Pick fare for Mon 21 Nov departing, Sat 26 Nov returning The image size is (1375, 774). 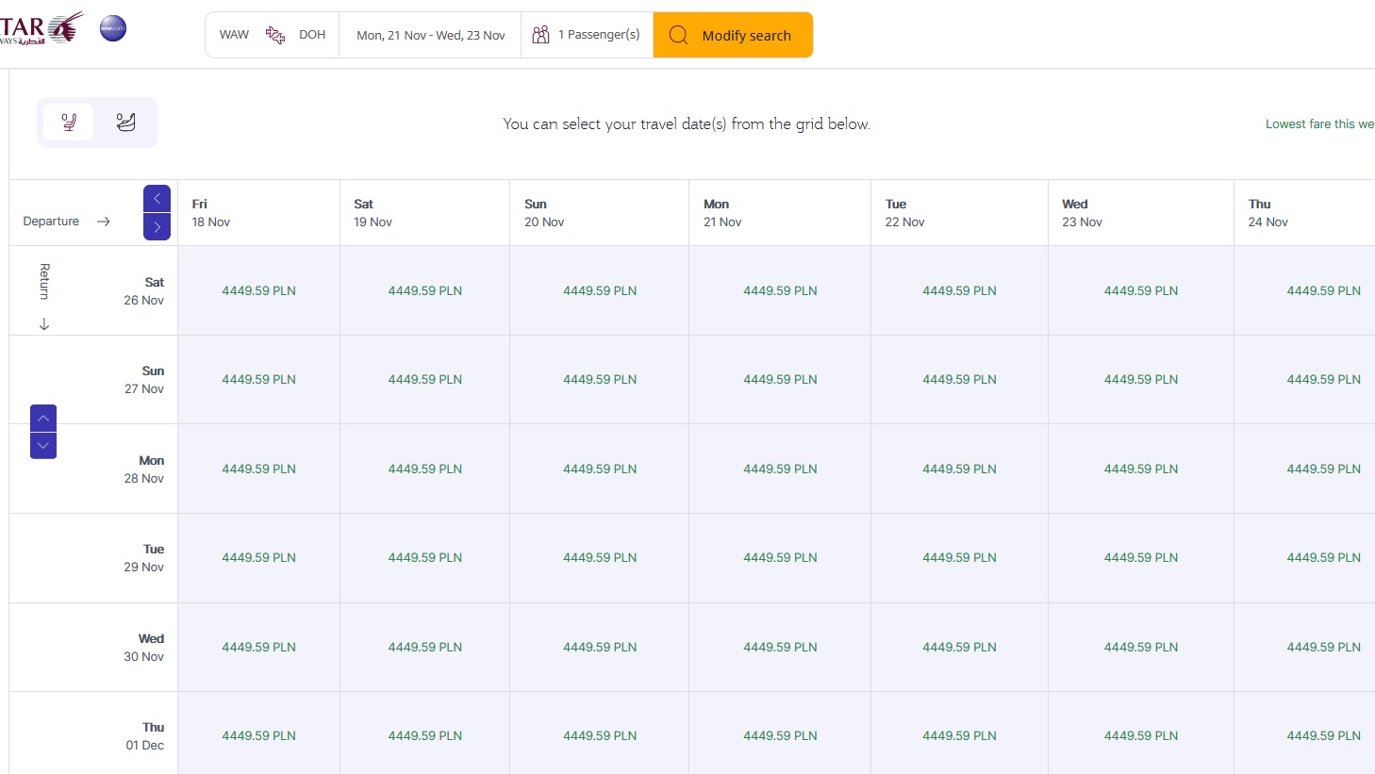[x=780, y=290]
